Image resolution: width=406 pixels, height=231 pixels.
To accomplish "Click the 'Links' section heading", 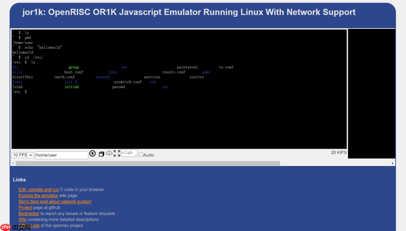I will (20, 180).
